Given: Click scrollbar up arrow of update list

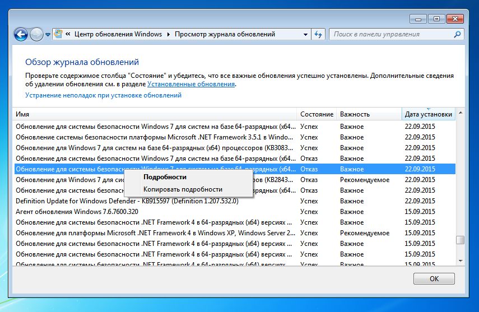Looking at the screenshot, I should [461, 113].
